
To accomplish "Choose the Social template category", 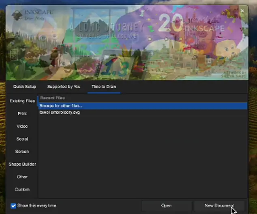I will coord(22,139).
